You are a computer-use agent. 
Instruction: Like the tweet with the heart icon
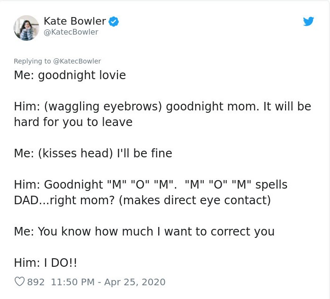point(19,282)
